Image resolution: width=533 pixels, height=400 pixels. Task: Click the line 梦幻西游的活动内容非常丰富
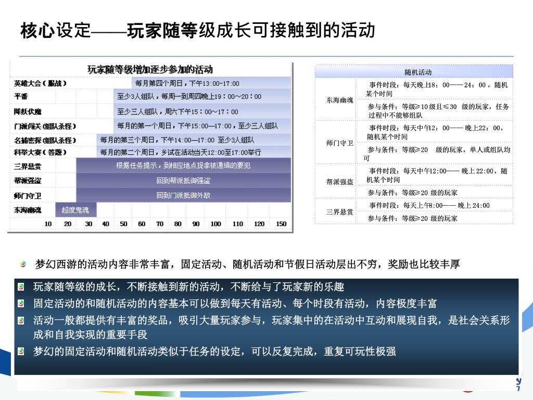point(247,264)
